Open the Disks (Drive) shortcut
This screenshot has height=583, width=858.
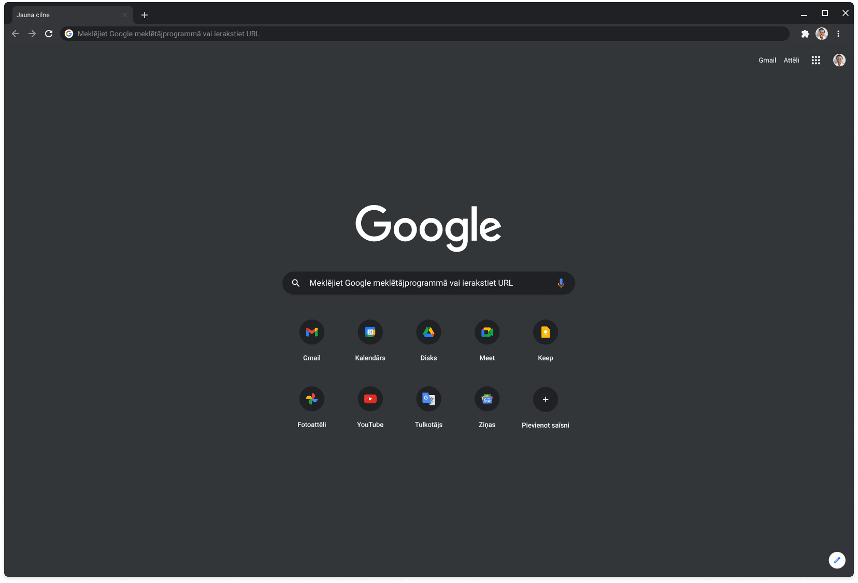[x=428, y=332]
